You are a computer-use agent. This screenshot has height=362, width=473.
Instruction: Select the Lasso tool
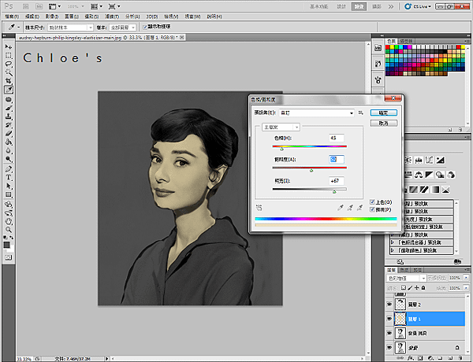click(9, 64)
